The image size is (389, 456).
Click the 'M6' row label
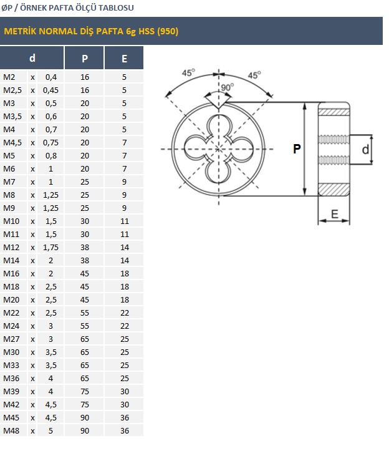point(9,168)
